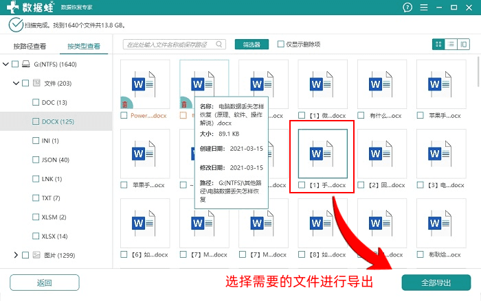Enable the 仅显示删除项 checkbox
The image size is (481, 301).
(281, 45)
